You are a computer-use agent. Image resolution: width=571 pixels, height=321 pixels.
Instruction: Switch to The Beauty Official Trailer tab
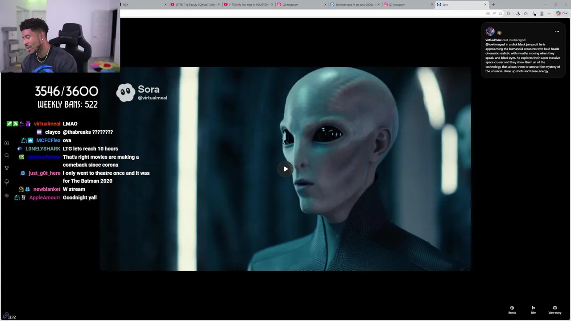click(x=195, y=4)
